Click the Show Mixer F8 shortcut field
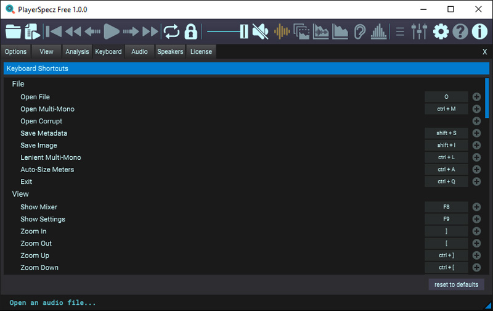 (446, 207)
